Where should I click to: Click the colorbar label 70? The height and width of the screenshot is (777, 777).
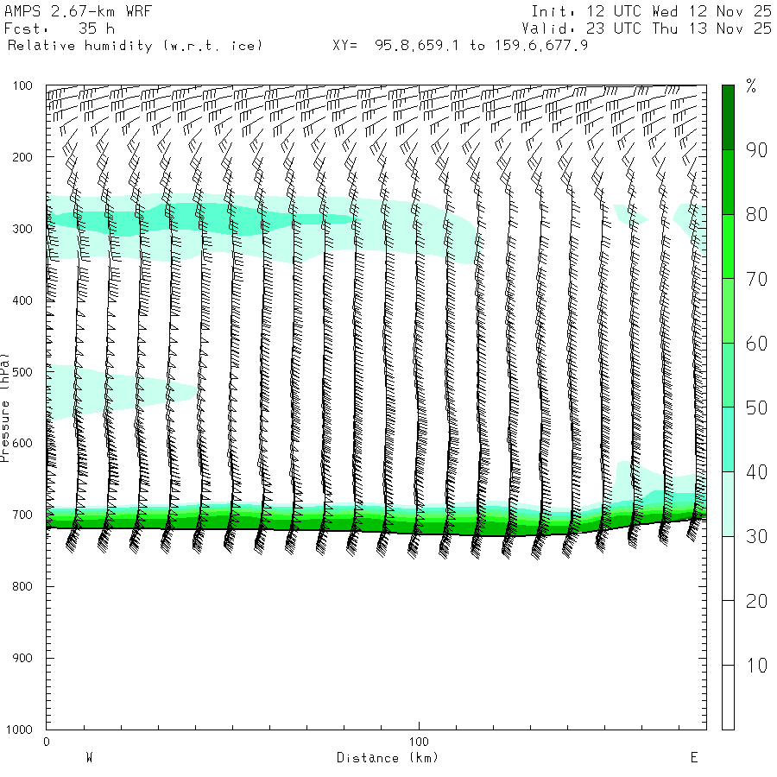coord(756,279)
